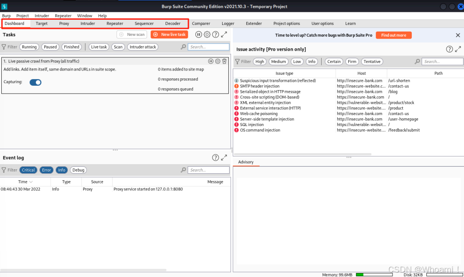Select the XML external entity injection row
This screenshot has height=277, width=464.
349,102
